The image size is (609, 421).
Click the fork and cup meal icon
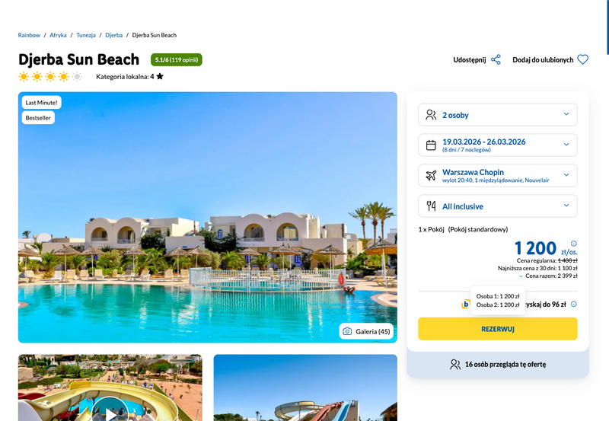click(x=431, y=206)
